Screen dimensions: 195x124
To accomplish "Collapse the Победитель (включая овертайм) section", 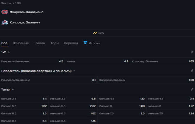I will click(74, 71).
